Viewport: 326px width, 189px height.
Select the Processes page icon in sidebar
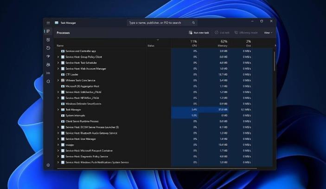(x=48, y=31)
